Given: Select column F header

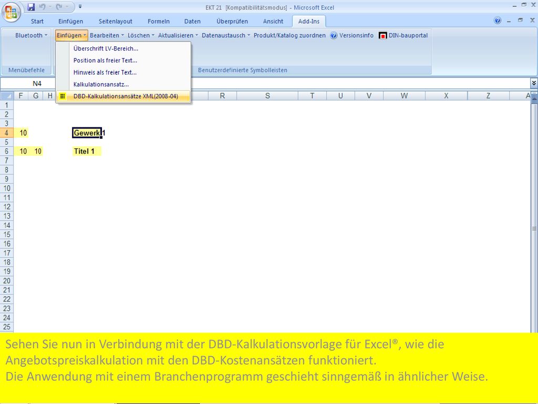Looking at the screenshot, I should [20, 96].
